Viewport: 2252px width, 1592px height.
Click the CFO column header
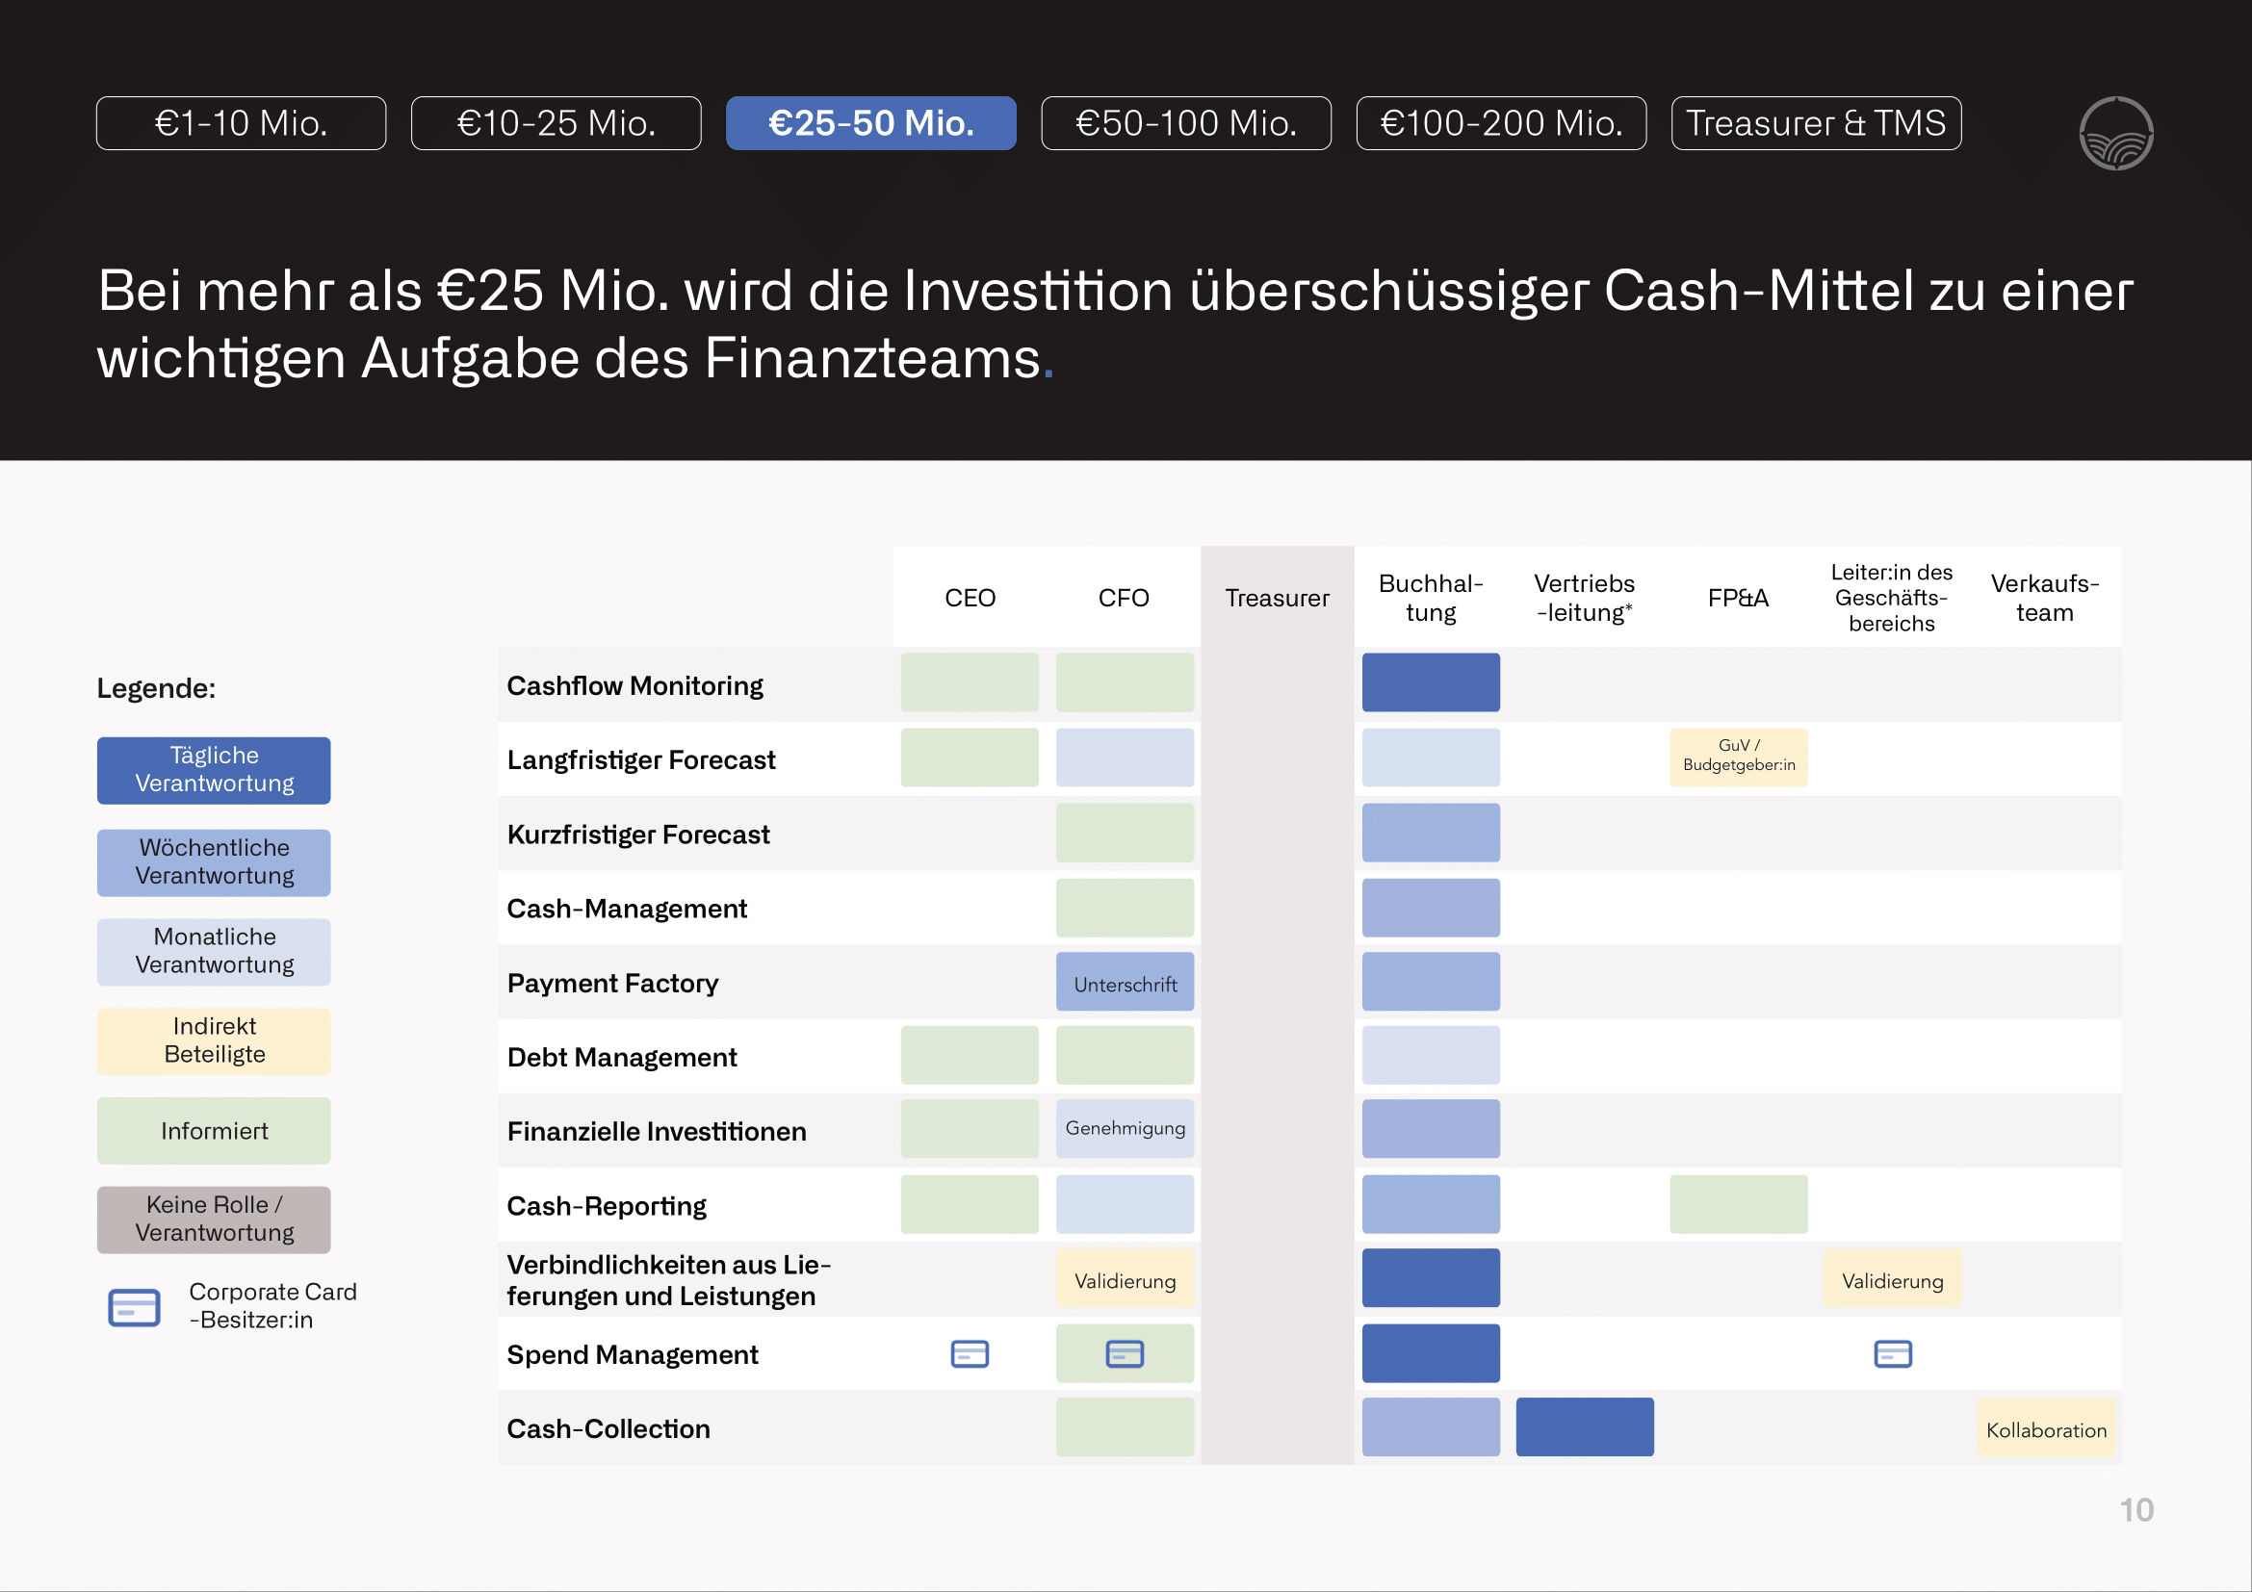[1124, 598]
